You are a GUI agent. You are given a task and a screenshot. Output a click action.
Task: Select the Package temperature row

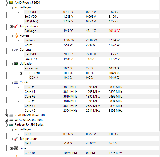tap(92, 31)
